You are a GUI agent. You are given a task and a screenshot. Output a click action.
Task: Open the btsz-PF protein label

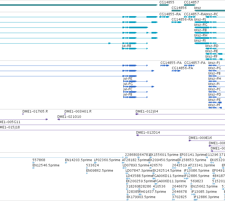point(214,105)
